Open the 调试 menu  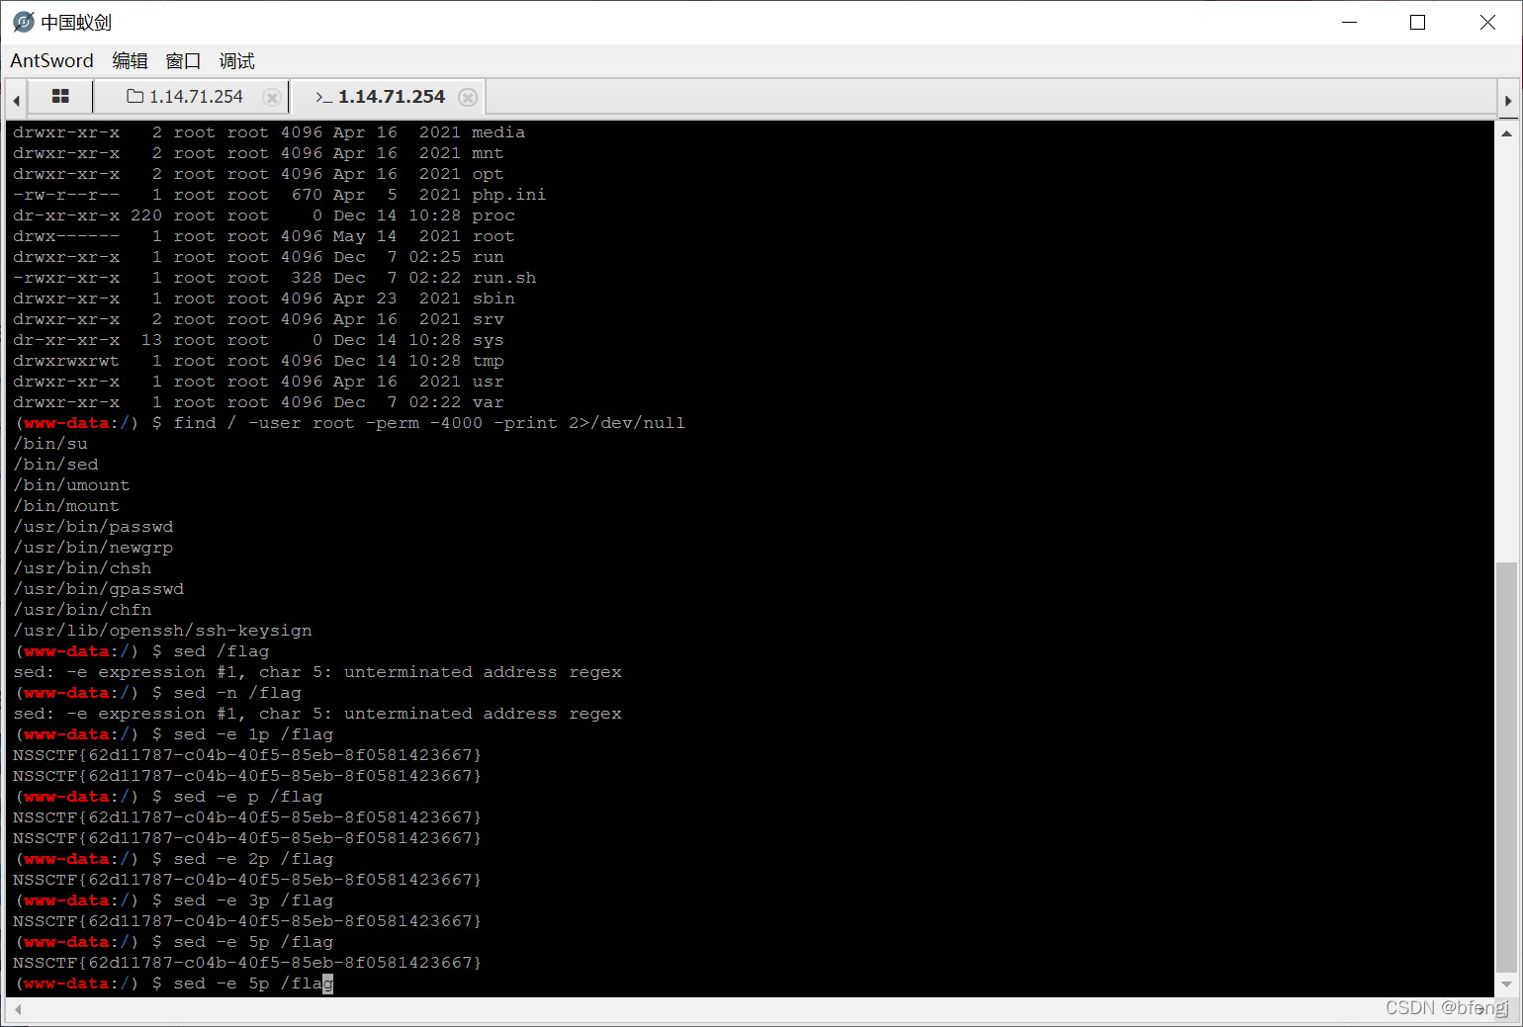coord(236,61)
